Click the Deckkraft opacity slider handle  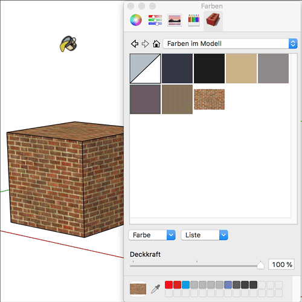coord(260,265)
